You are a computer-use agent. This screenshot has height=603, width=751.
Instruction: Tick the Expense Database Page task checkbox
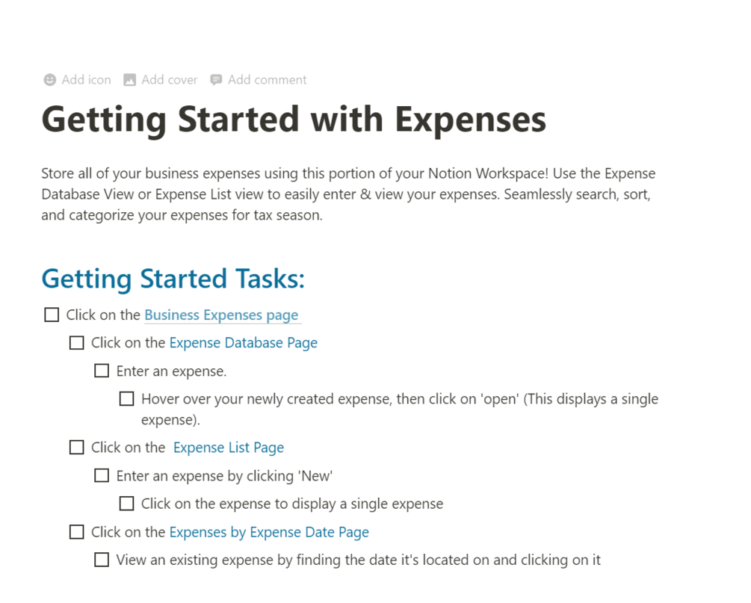(76, 343)
